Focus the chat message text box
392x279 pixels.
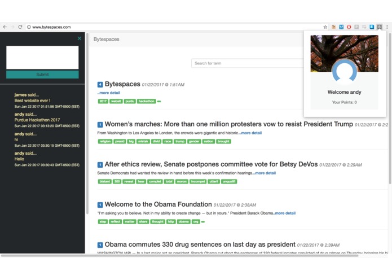point(42,57)
